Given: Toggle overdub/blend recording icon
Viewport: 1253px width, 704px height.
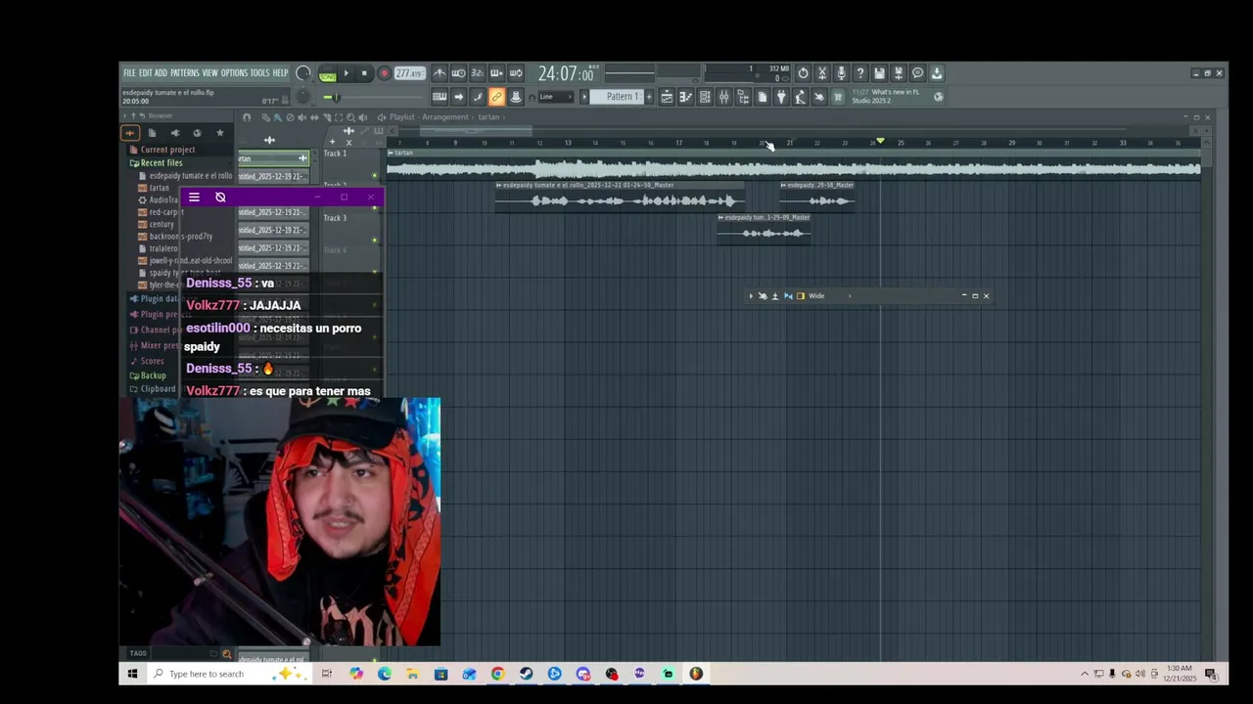Looking at the screenshot, I should (x=496, y=73).
